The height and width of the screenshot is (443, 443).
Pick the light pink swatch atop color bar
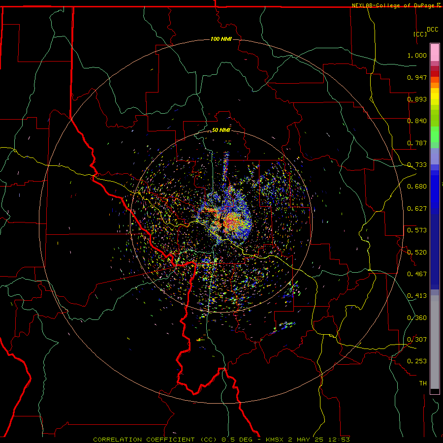click(435, 52)
